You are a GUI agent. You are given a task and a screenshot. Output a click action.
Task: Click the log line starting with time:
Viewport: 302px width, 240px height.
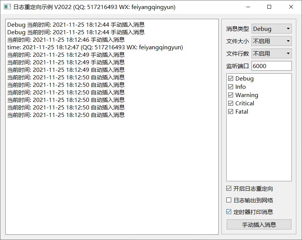tap(94, 47)
